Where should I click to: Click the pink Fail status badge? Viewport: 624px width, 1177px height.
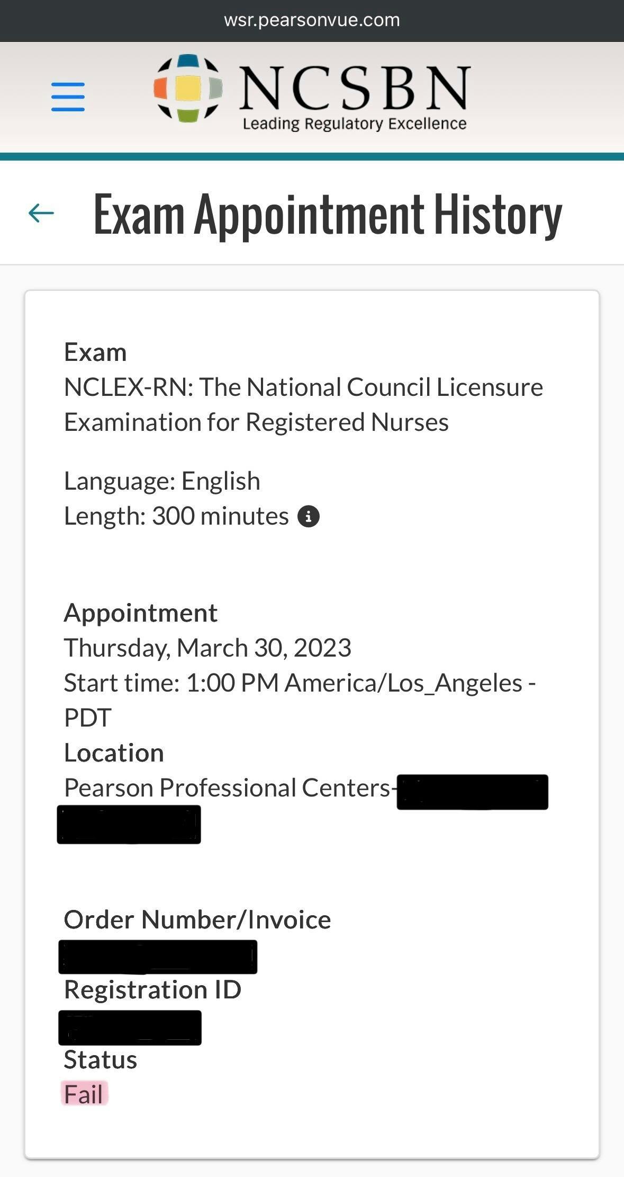point(84,1094)
